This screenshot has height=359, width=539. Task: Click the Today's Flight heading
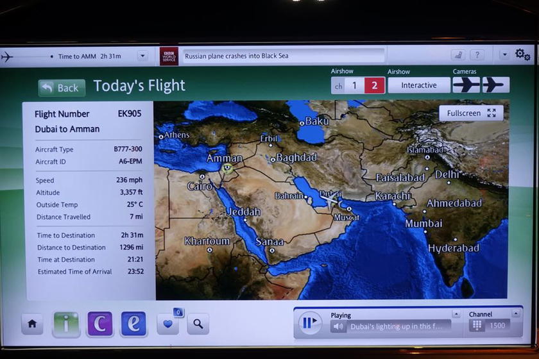(139, 86)
